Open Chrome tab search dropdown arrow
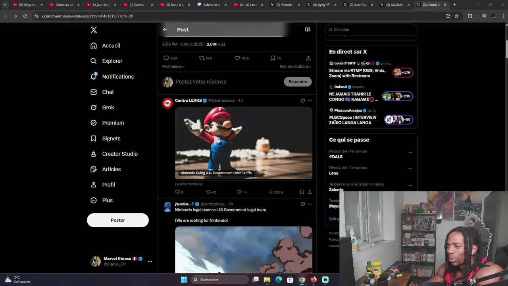Viewport: 508px width, 286px height. [5, 5]
